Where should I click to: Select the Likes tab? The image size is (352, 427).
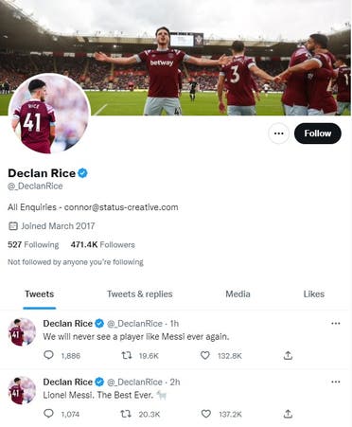click(x=314, y=294)
